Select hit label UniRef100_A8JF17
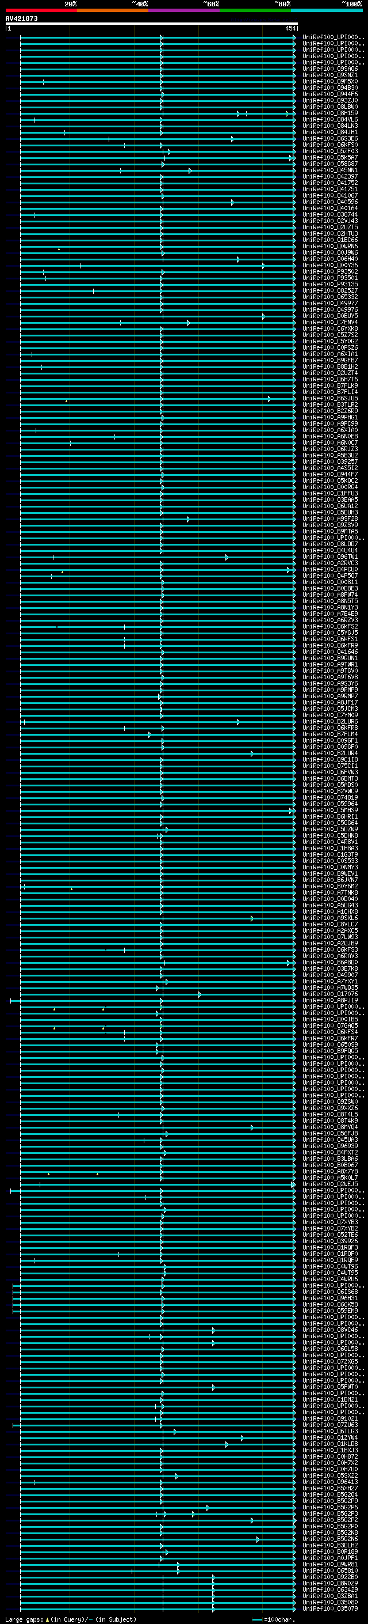 tap(330, 702)
